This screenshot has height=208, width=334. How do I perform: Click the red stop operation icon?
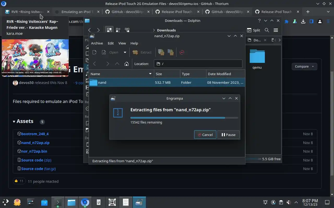(182, 52)
